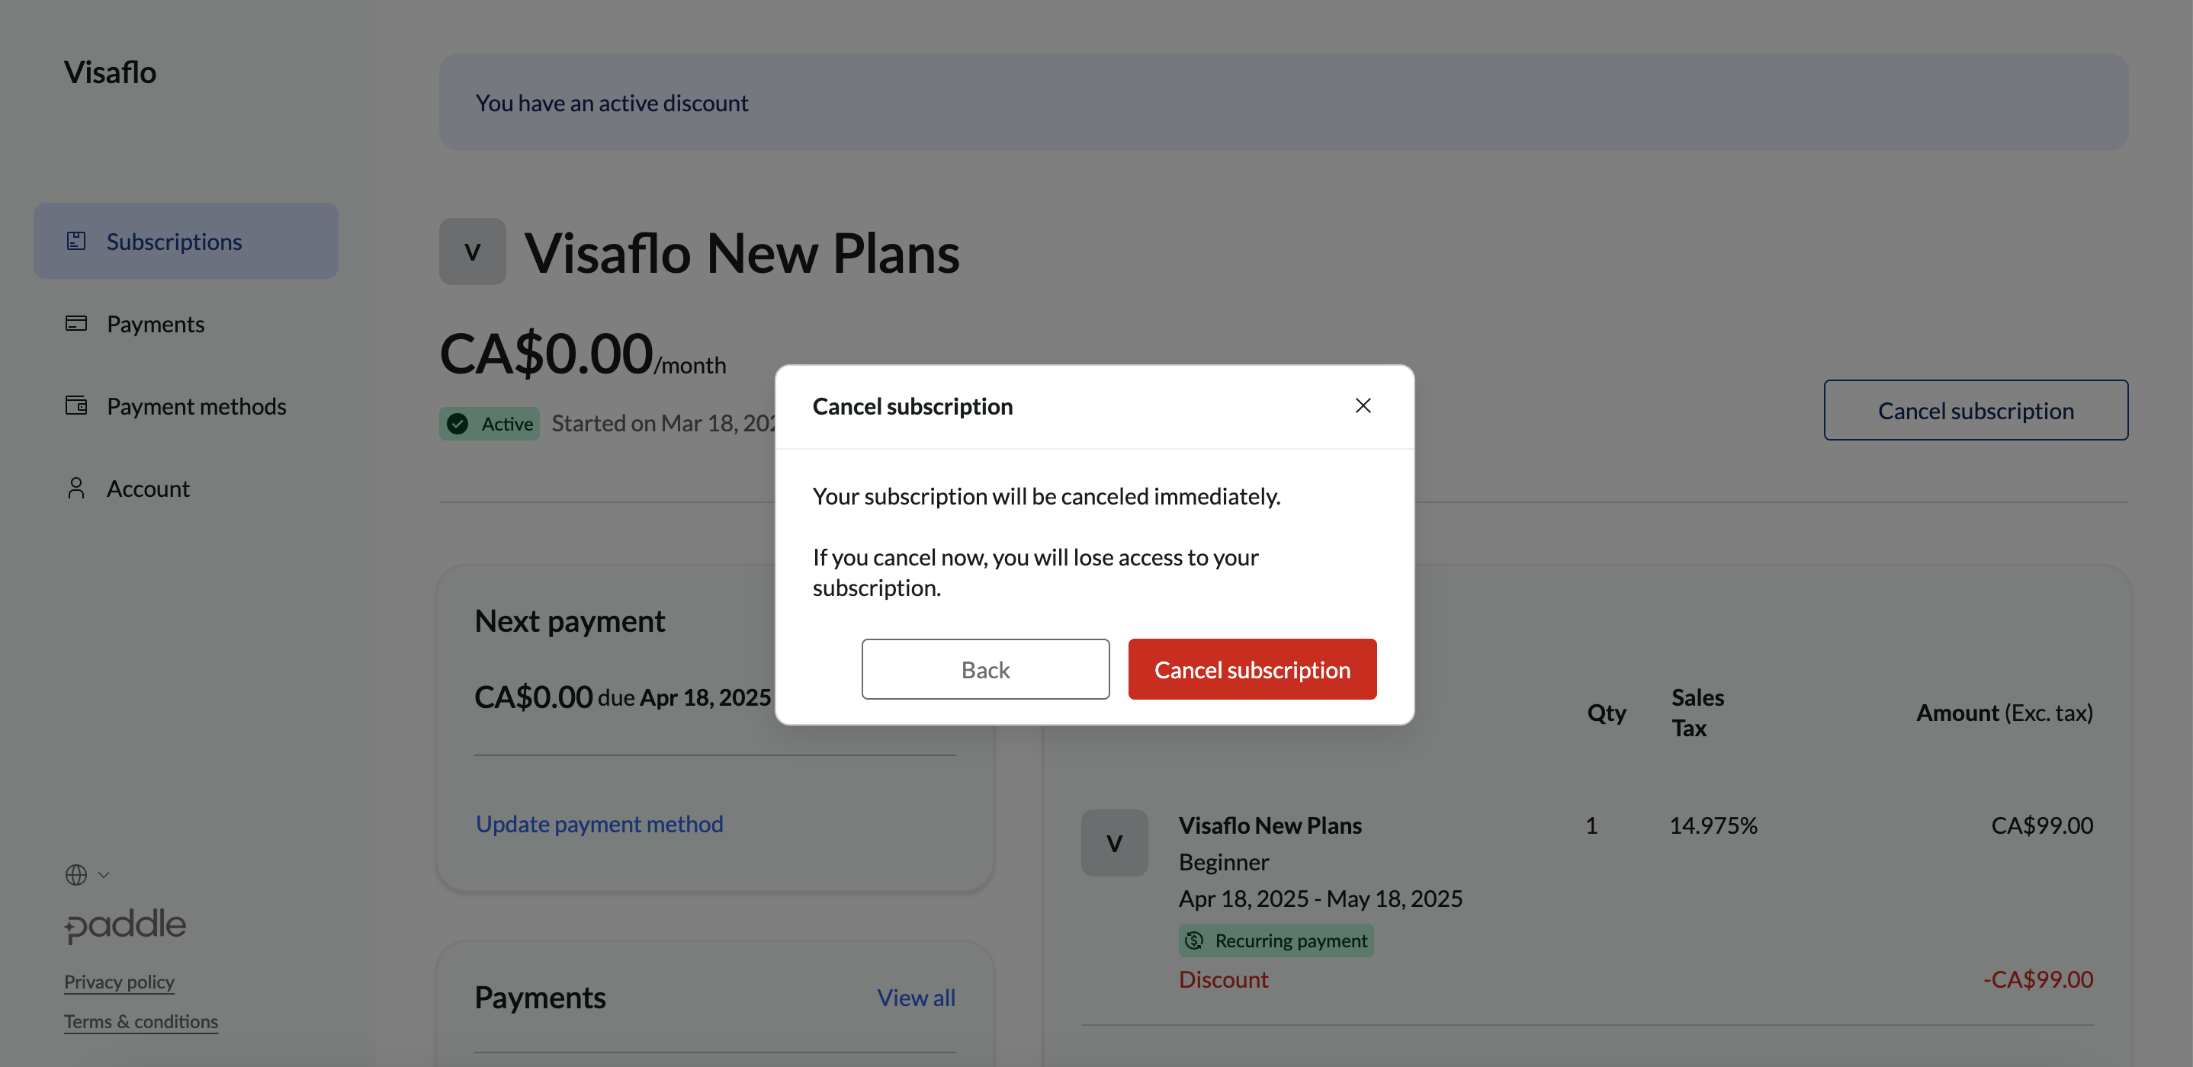Open the Terms & conditions link
The height and width of the screenshot is (1067, 2193).
pos(141,1021)
